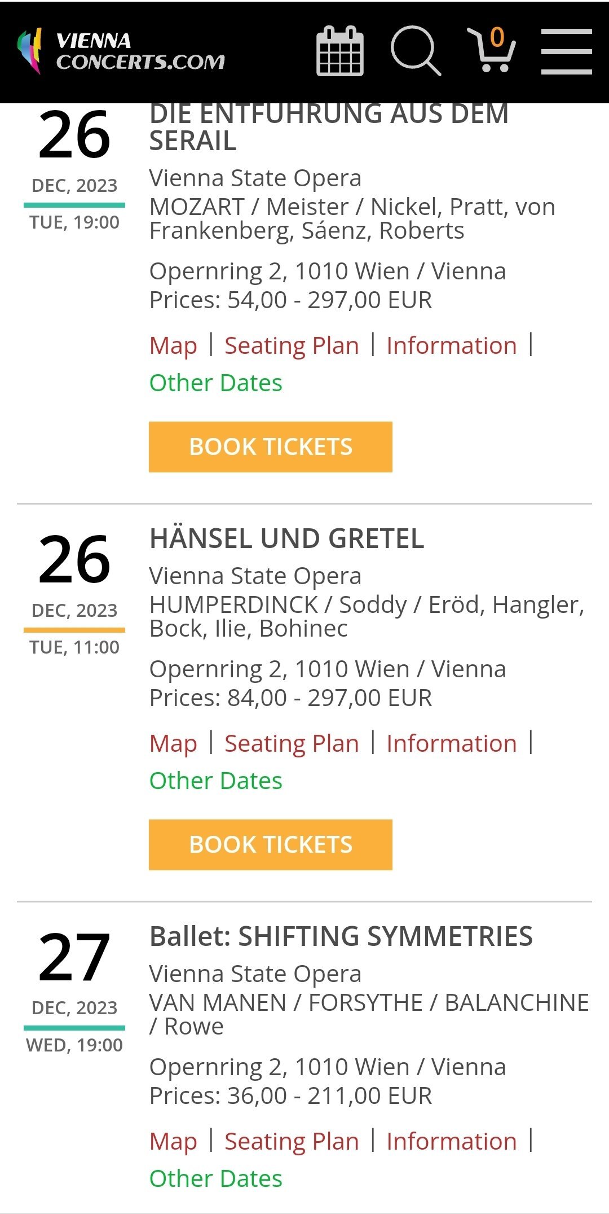Viewport: 609px width, 1214px height.
Task: Show Other Dates for Shifting Symmetries
Action: 215,1178
